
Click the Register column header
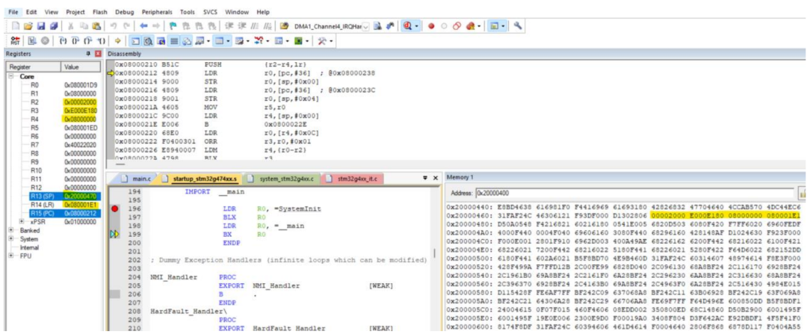coord(32,67)
